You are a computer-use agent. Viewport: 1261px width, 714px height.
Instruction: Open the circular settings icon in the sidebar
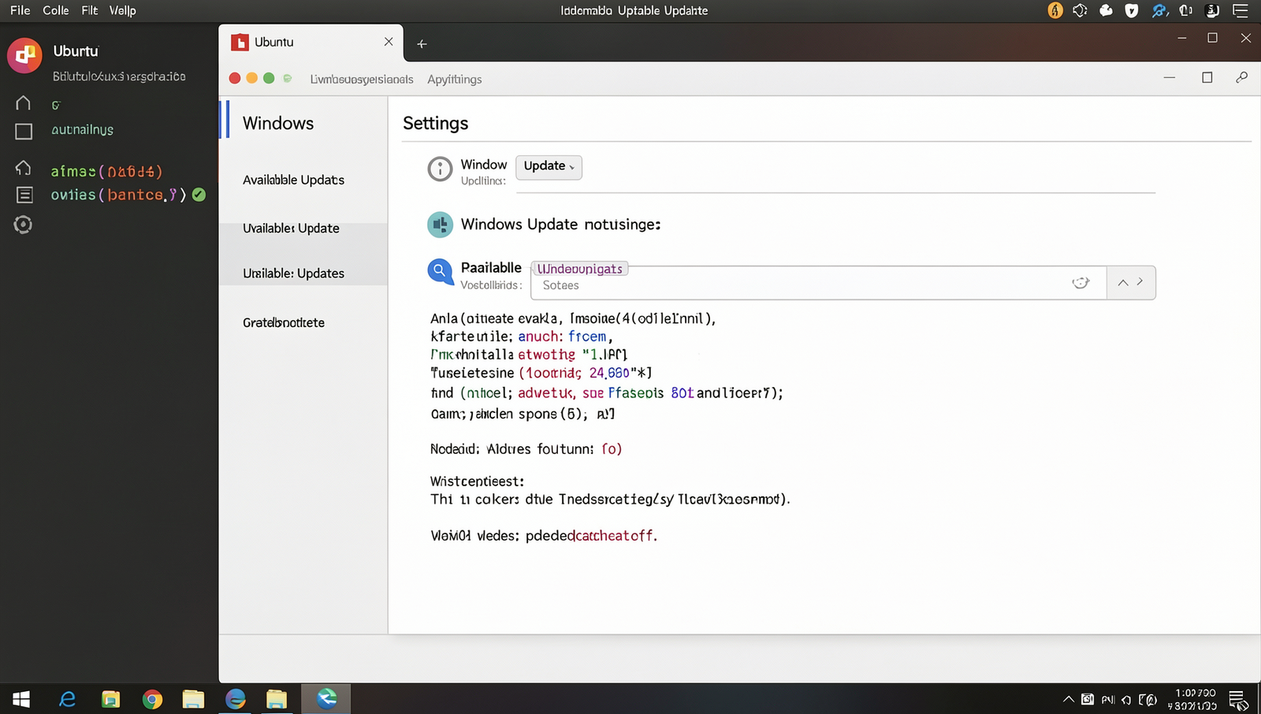tap(23, 225)
